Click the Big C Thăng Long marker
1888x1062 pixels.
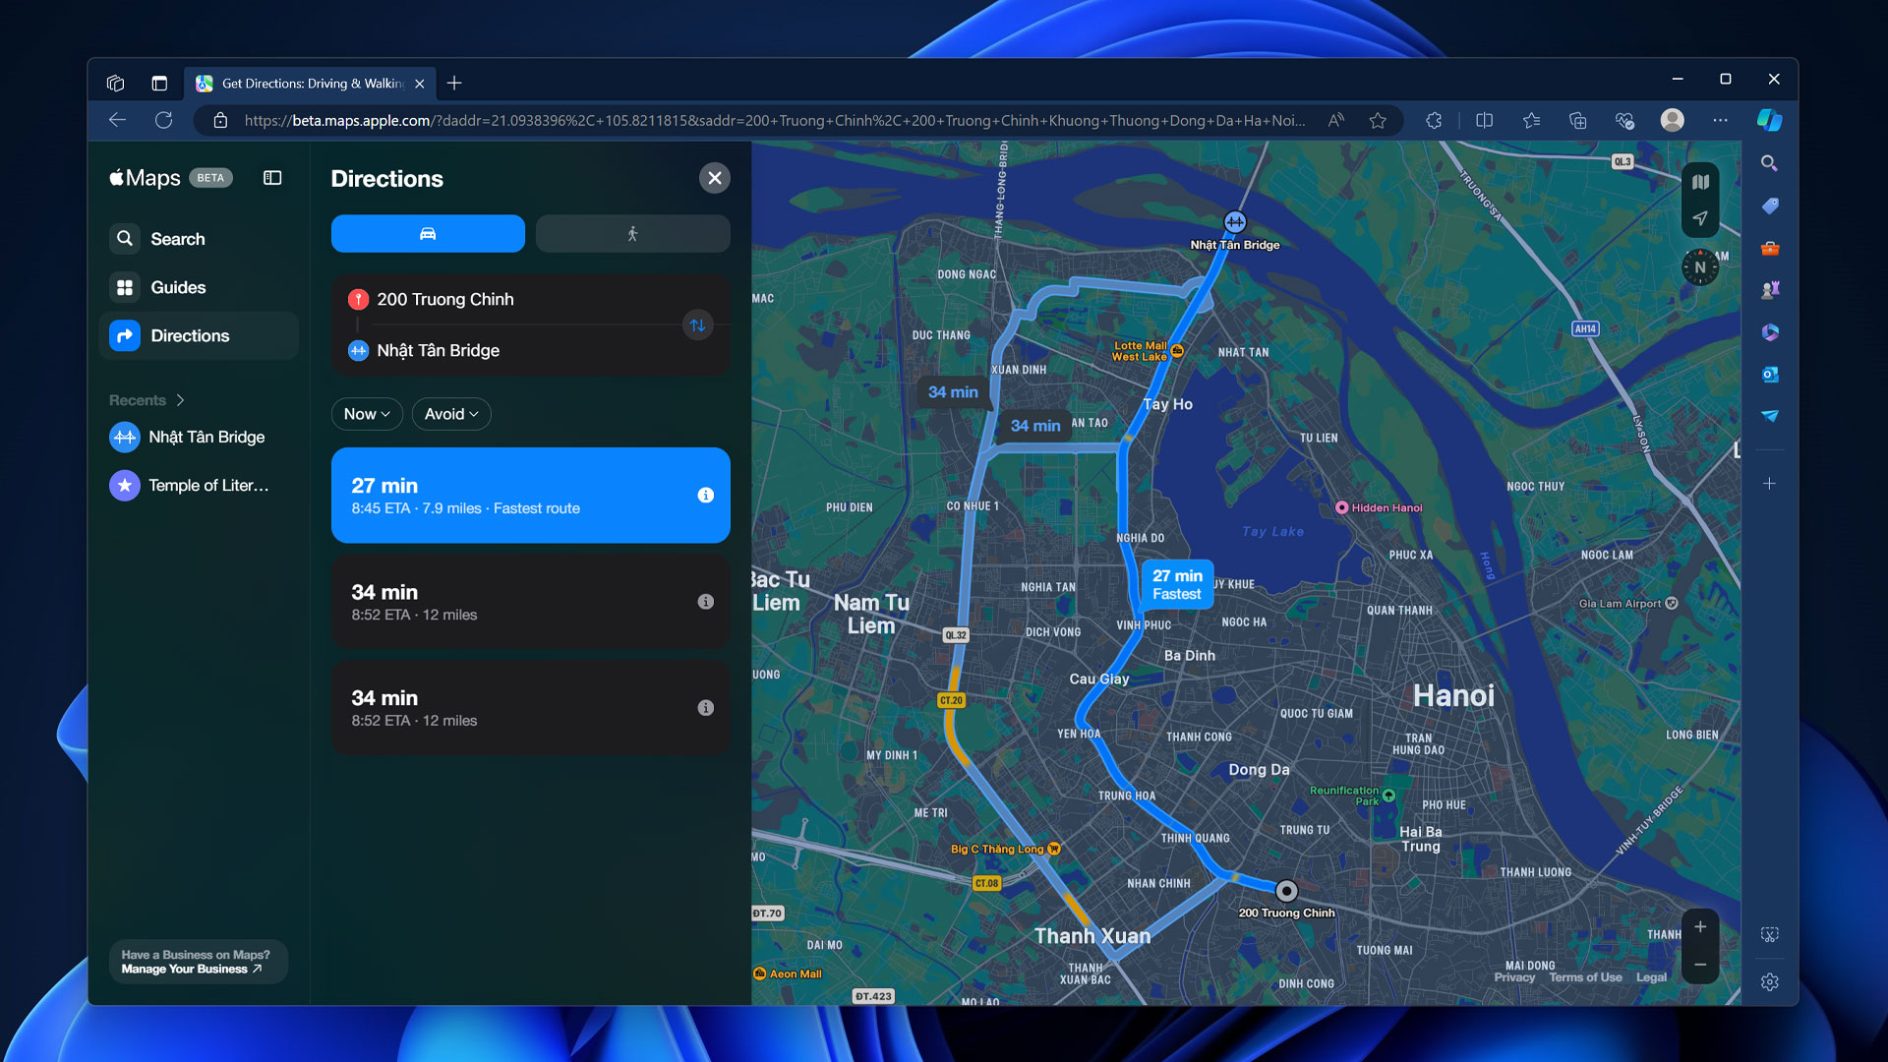tap(1054, 849)
